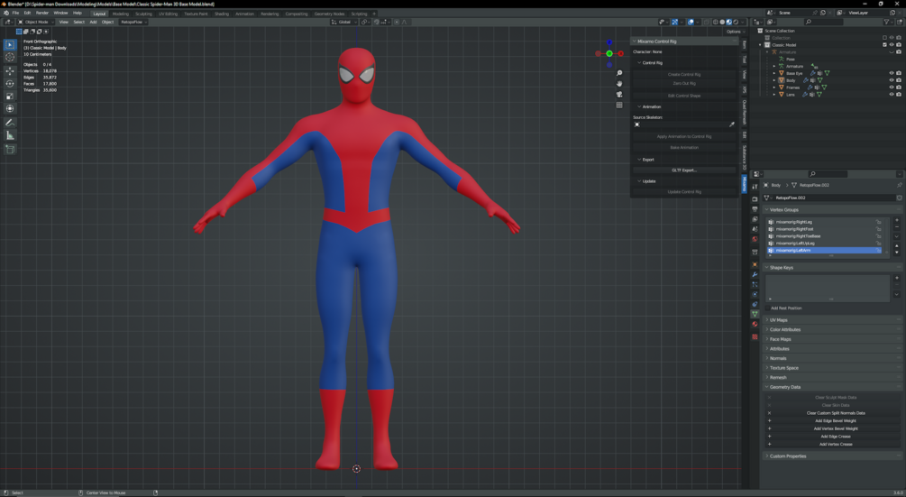Click Add Edge Crease button
906x497 pixels.
[834, 437]
